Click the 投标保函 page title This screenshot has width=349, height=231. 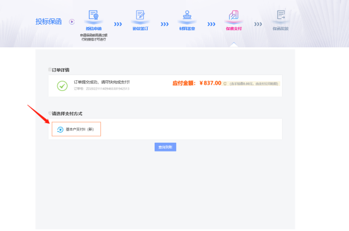(49, 21)
